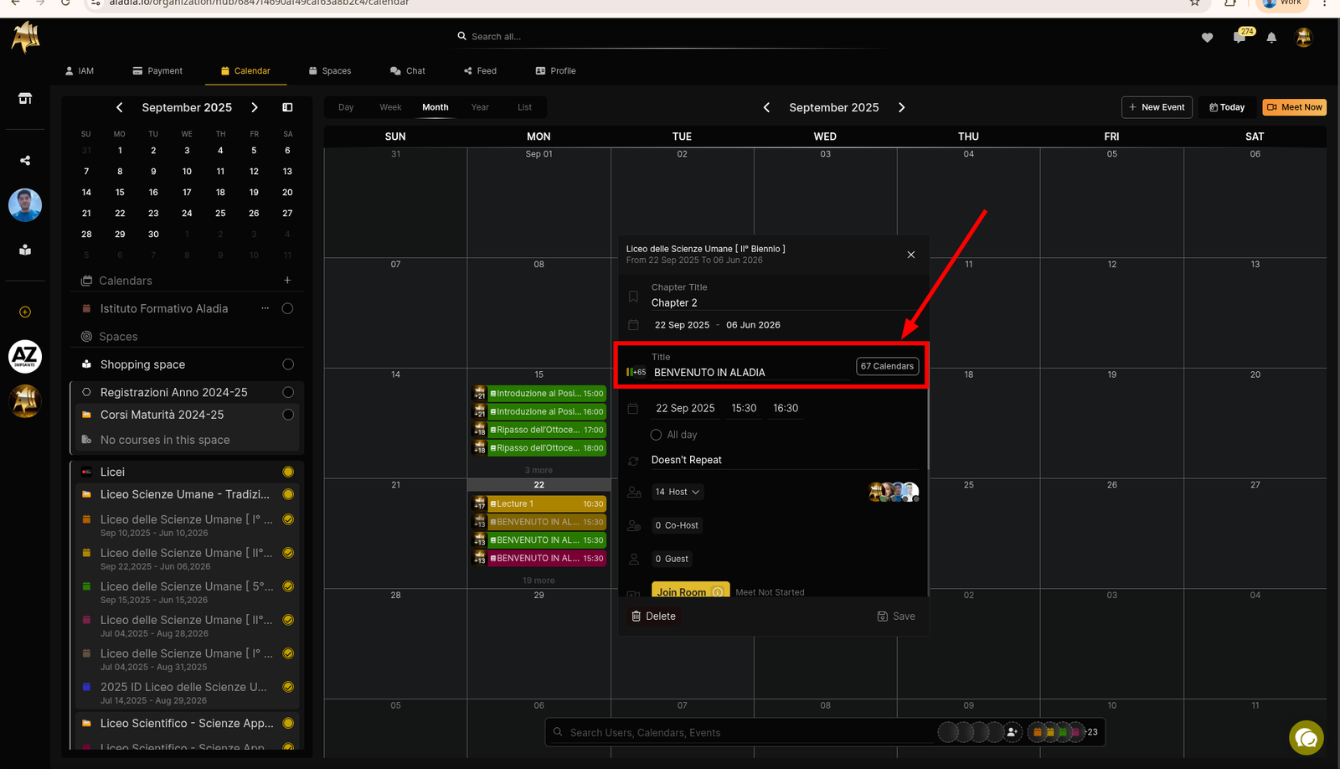Open the Chat tab
Image resolution: width=1340 pixels, height=769 pixels.
[x=408, y=71]
